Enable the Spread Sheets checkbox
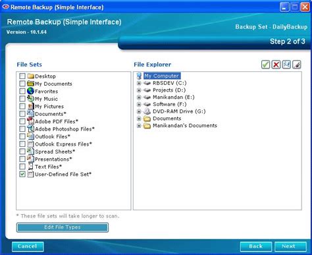Image resolution: width=312 pixels, height=255 pixels. [22, 152]
